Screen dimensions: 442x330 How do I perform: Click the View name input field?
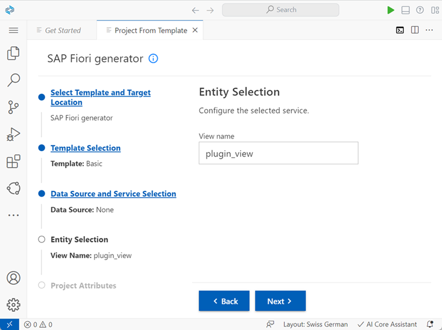click(279, 153)
